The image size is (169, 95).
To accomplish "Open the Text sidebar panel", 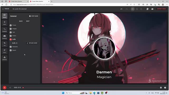I will pos(4,44).
